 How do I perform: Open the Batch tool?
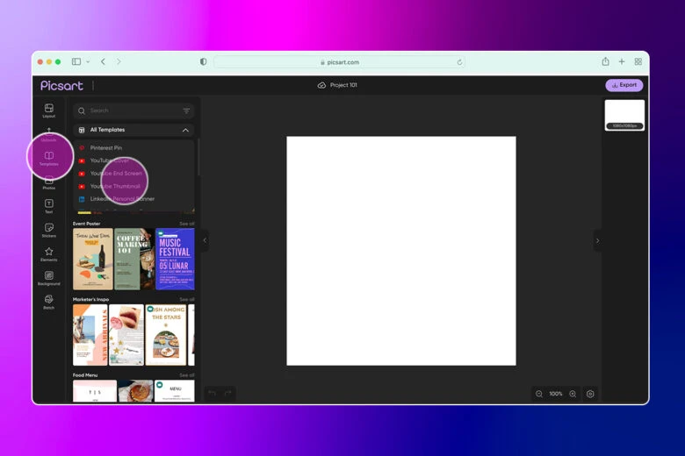49,302
